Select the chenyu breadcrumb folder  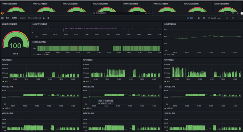(x=22, y=18)
